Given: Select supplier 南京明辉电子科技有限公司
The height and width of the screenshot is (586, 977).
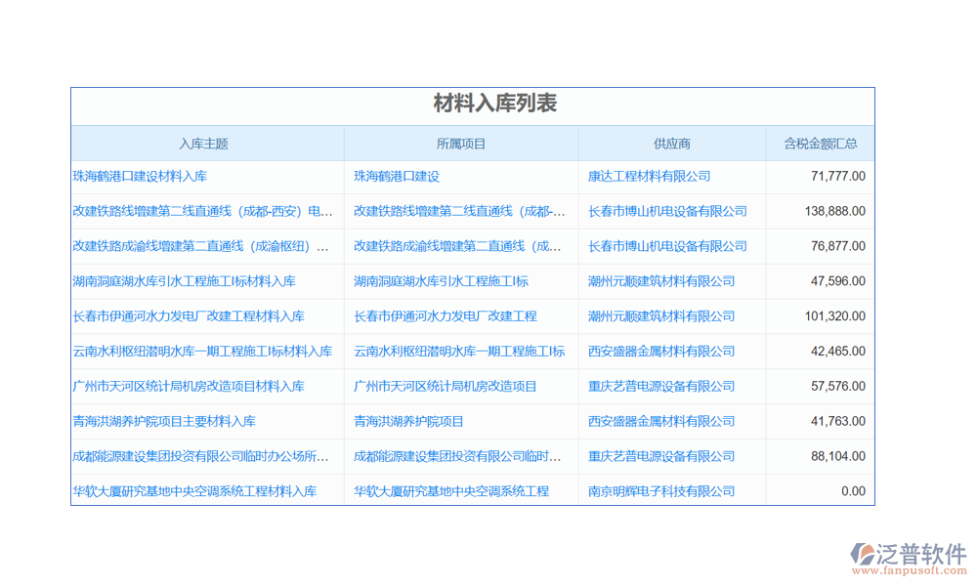Looking at the screenshot, I should (x=661, y=491).
